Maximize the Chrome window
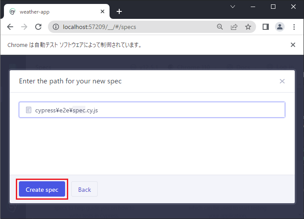304x219 pixels. tap(273, 7)
